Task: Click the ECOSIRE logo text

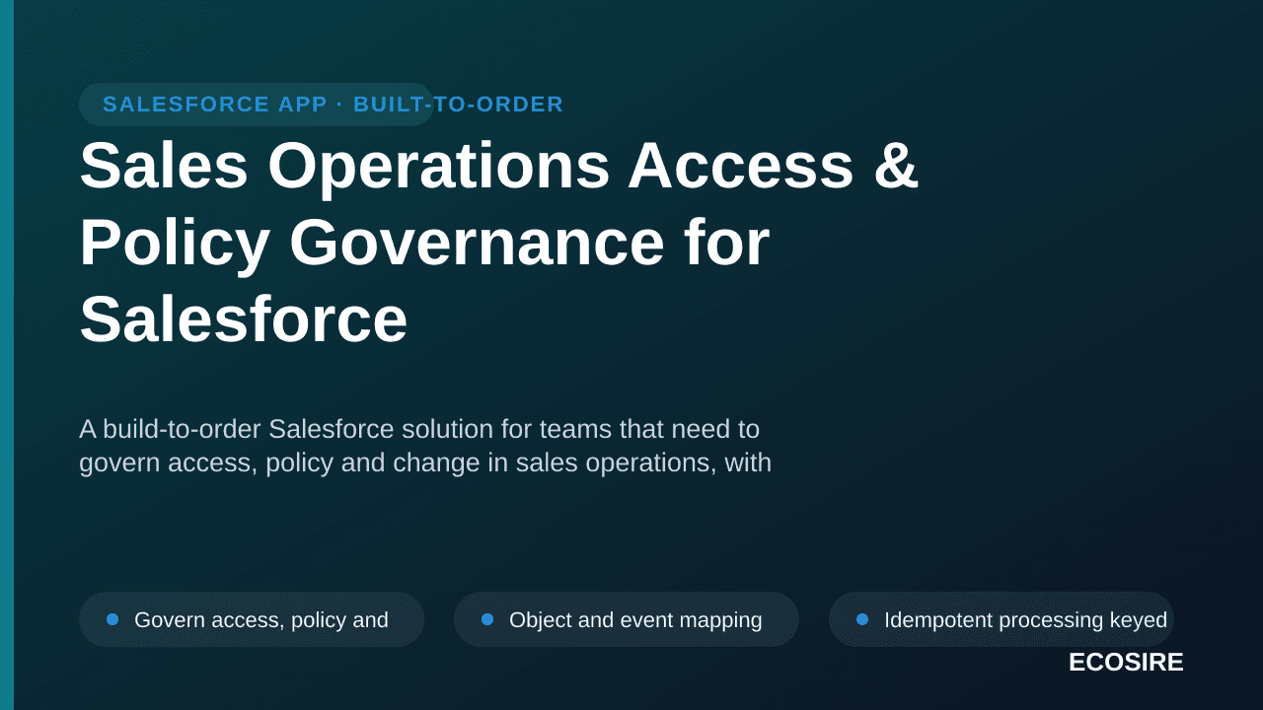Action: pos(1126,663)
